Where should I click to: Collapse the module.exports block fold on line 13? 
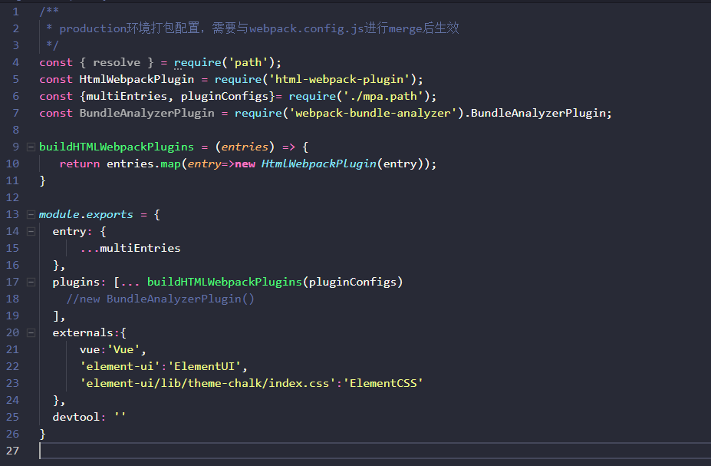click(31, 215)
